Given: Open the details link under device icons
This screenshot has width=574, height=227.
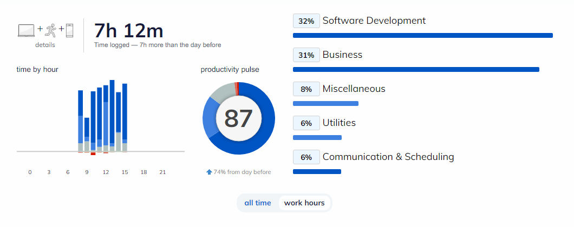Looking at the screenshot, I should 45,45.
